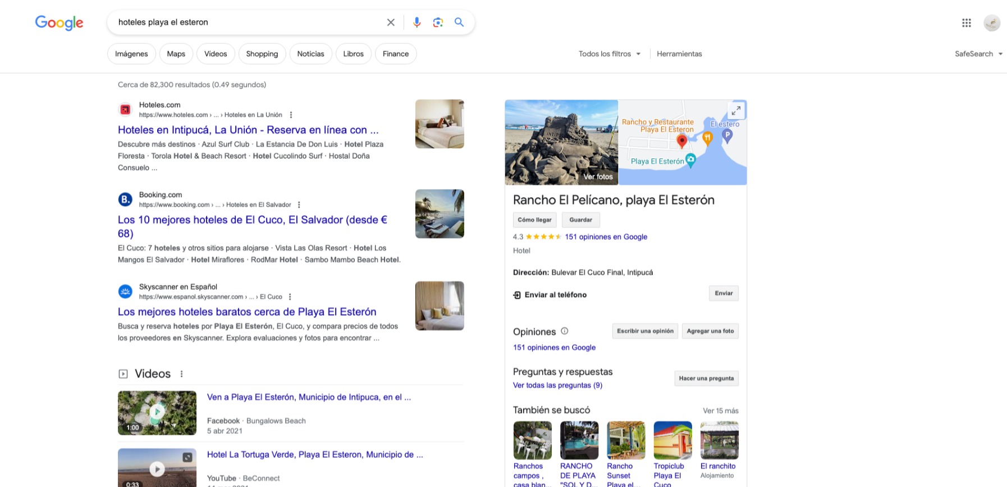Play the Playa El Esterón Facebook video
This screenshot has height=487, width=1007.
click(157, 413)
